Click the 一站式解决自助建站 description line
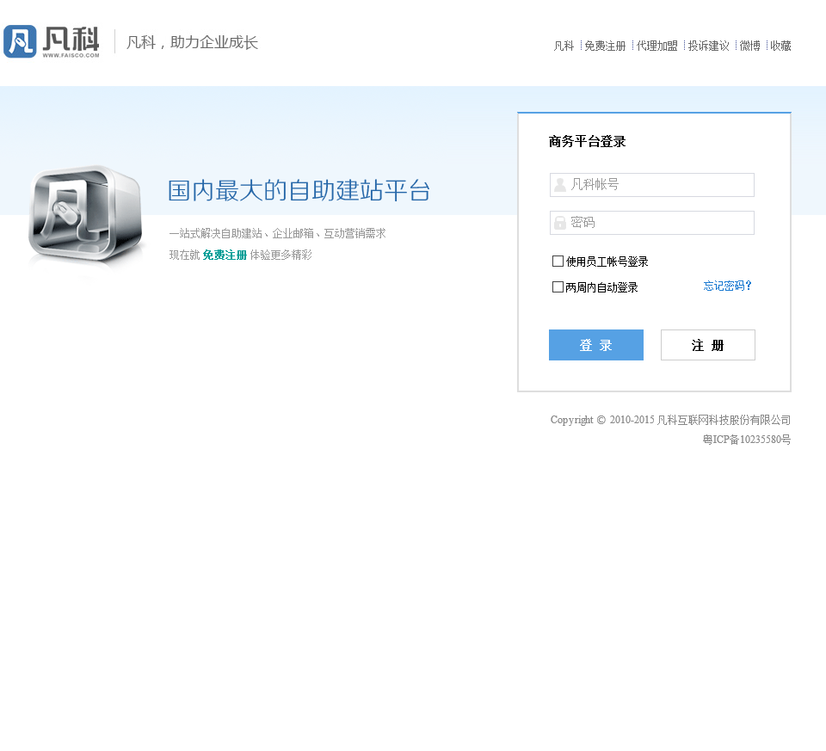 pyautogui.click(x=278, y=233)
